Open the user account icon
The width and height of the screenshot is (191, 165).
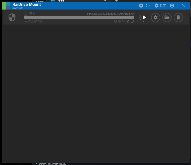coord(172,6)
